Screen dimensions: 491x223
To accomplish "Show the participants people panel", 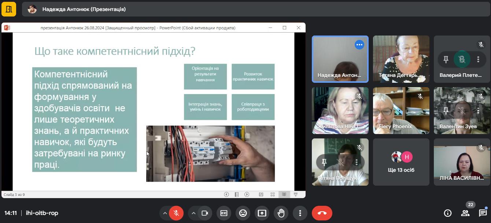I will (465, 213).
